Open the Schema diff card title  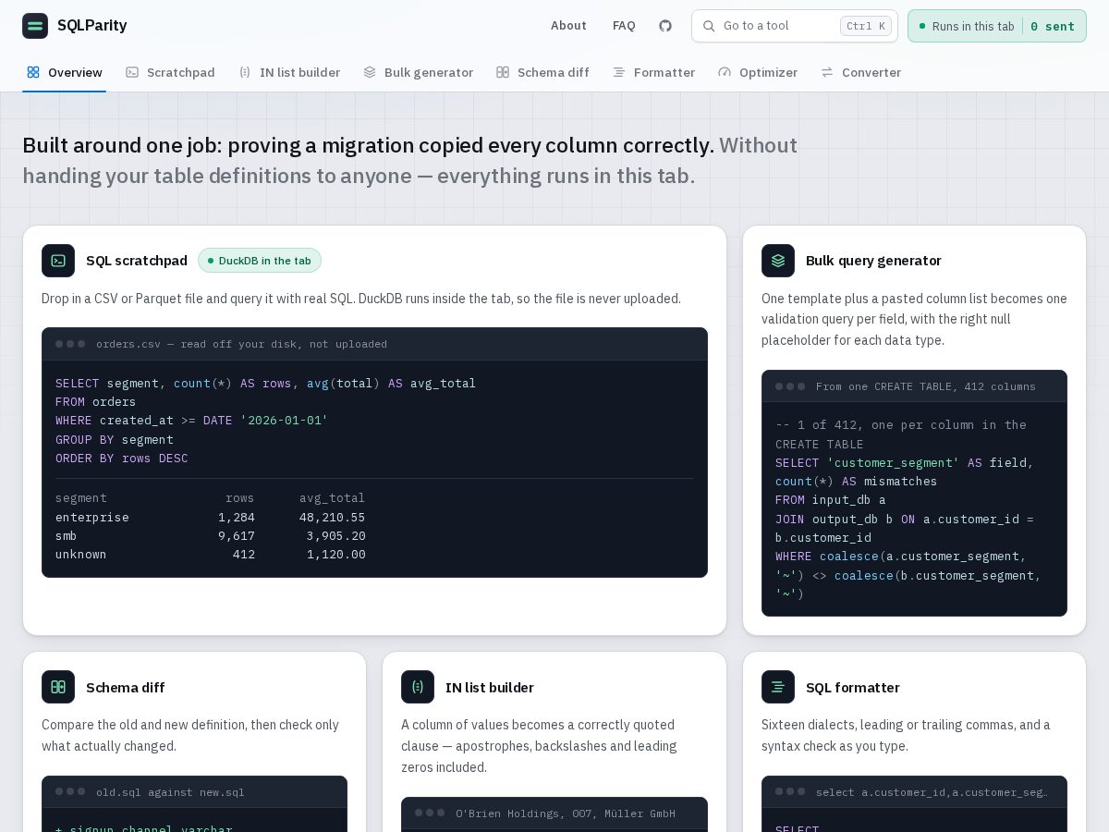click(126, 687)
